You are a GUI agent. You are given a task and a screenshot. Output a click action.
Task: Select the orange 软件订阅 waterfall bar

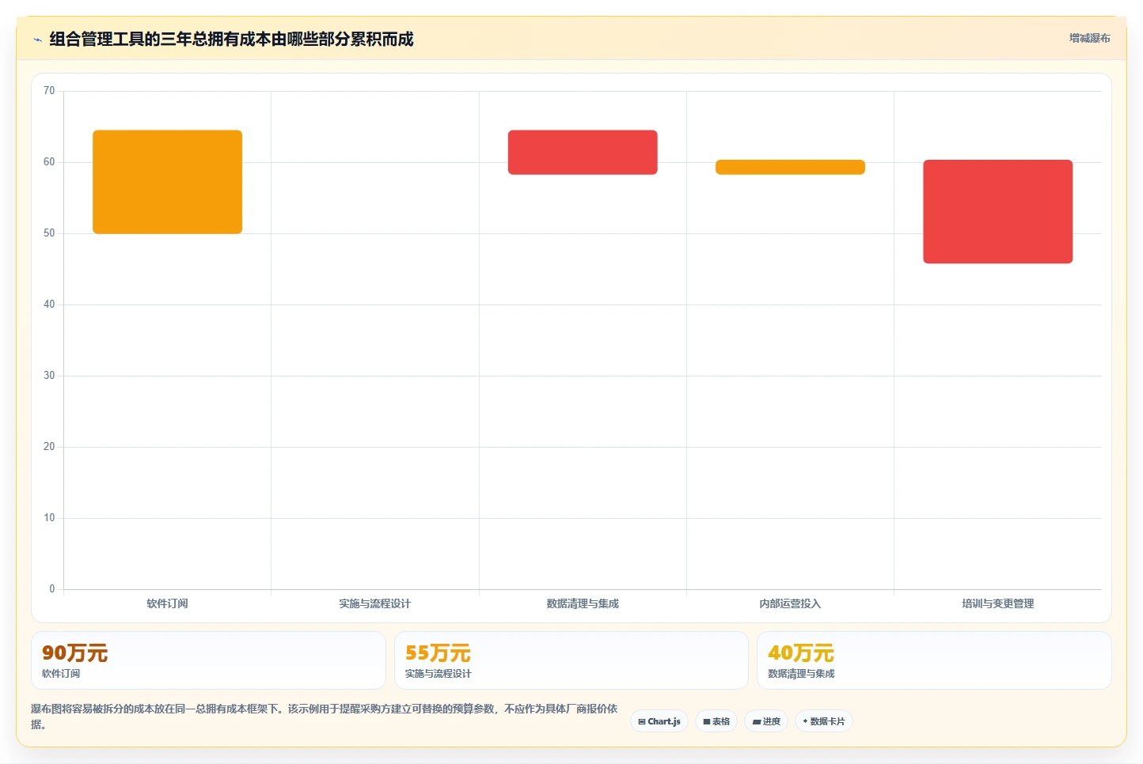click(167, 182)
